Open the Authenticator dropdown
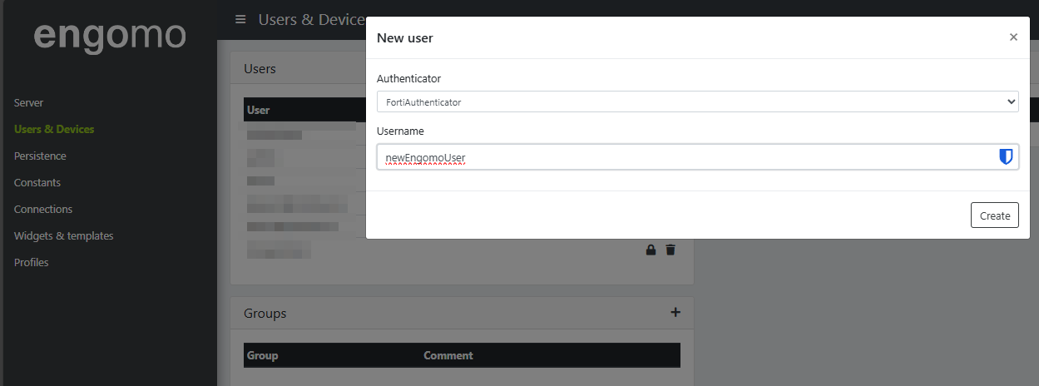This screenshot has width=1039, height=386. coord(697,101)
